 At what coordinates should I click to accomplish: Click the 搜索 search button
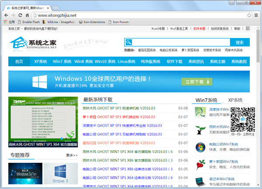(x=240, y=42)
